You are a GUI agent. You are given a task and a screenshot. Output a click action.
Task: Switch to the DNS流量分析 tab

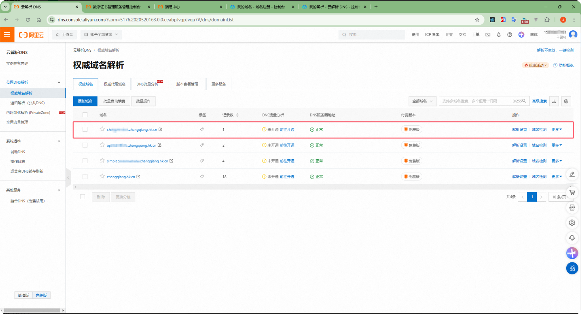150,84
